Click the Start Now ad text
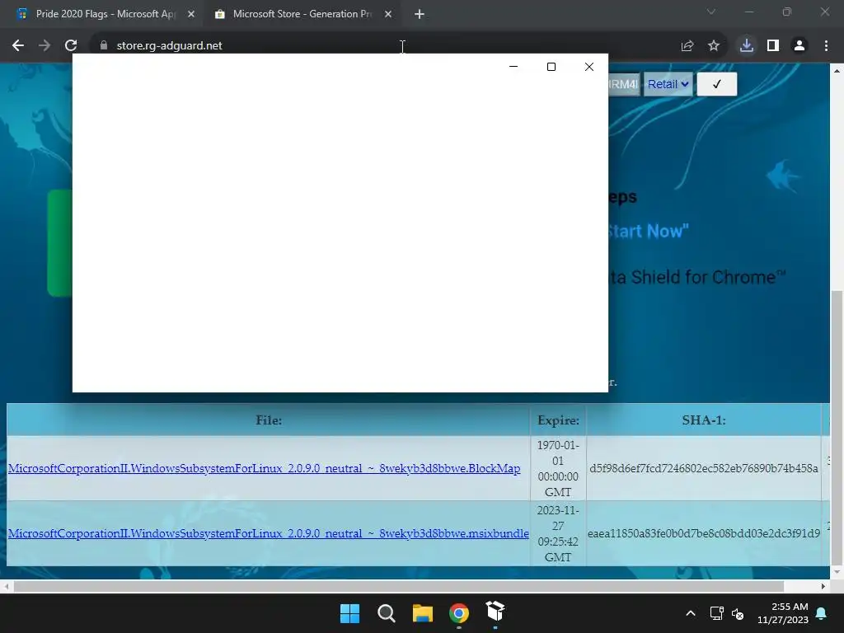Image resolution: width=844 pixels, height=633 pixels. point(648,232)
